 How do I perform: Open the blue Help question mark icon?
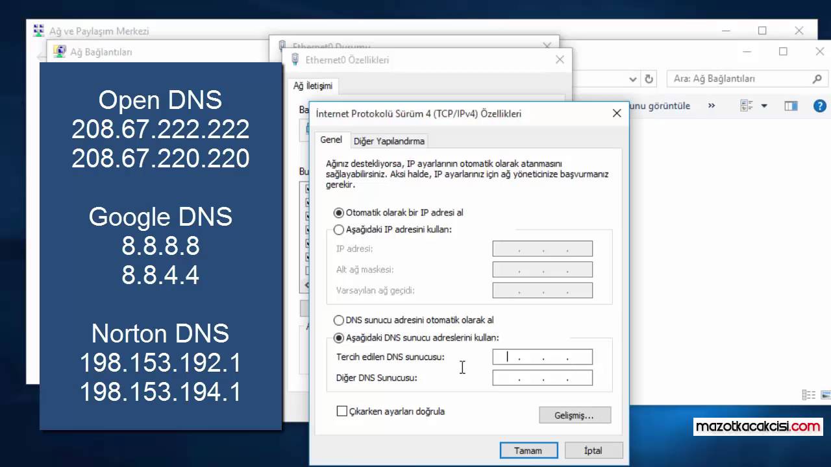(819, 105)
